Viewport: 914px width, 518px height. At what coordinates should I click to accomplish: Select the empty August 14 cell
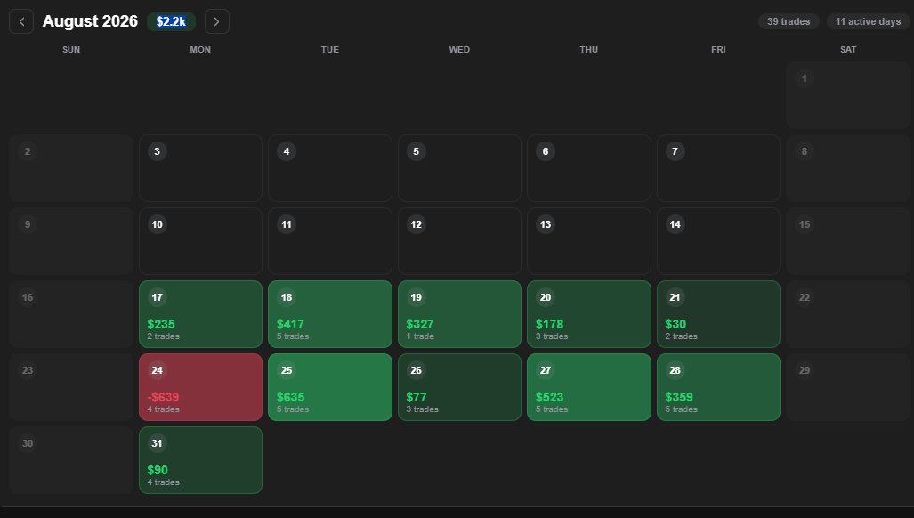(718, 241)
